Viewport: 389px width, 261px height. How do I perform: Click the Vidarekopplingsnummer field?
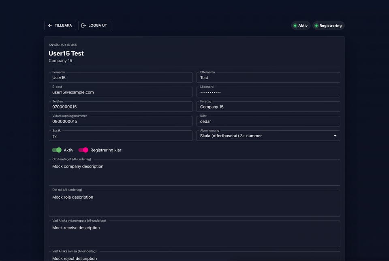(x=120, y=121)
